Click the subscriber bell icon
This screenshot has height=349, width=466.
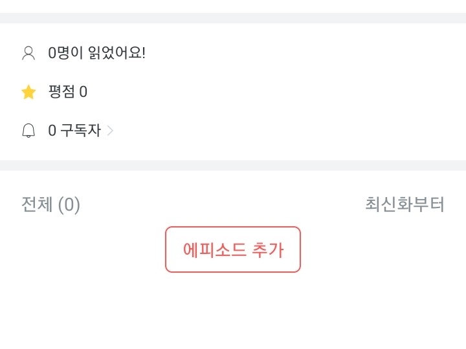pyautogui.click(x=28, y=131)
